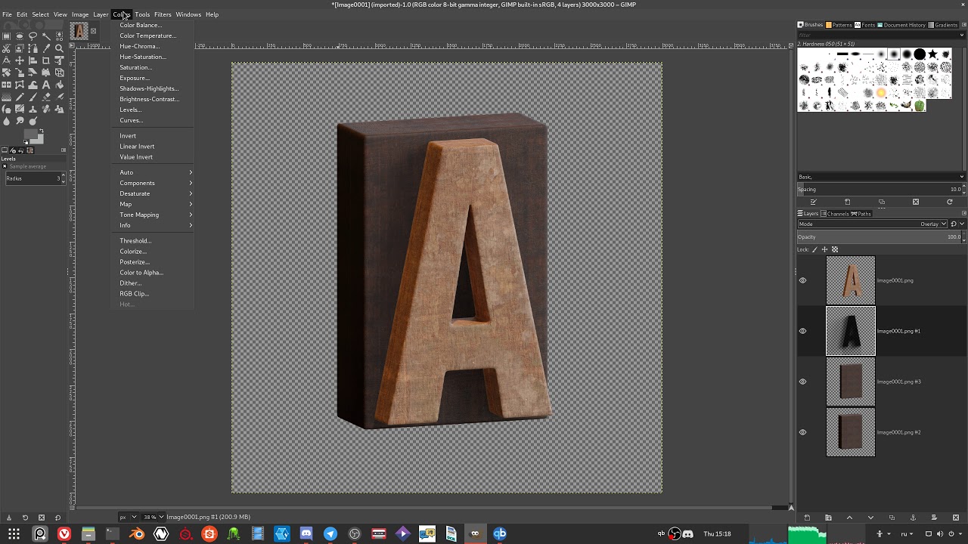Screen dimensions: 968x544
Task: Duplicate the layer from layers panel bottom
Action: pos(892,518)
